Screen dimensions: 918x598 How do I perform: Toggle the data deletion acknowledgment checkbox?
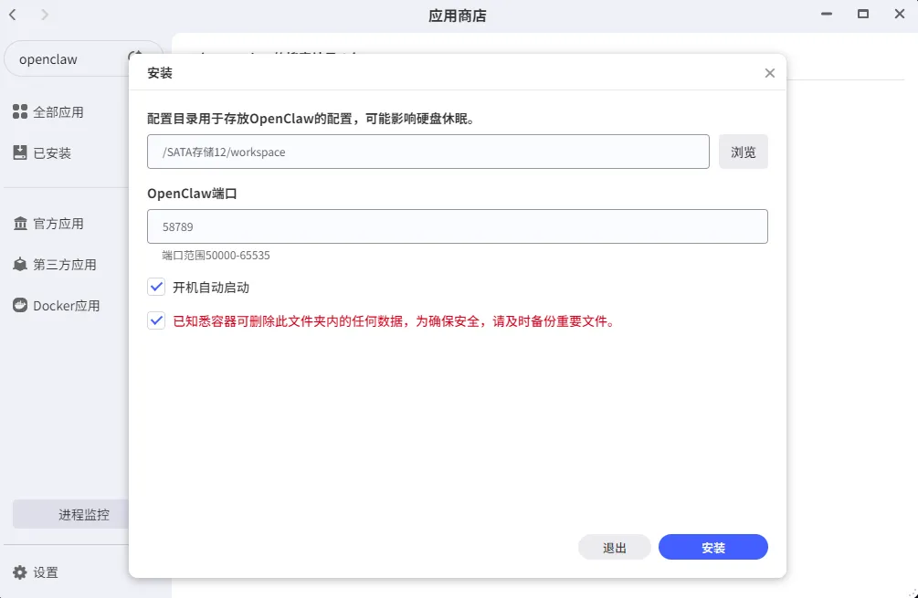(156, 320)
